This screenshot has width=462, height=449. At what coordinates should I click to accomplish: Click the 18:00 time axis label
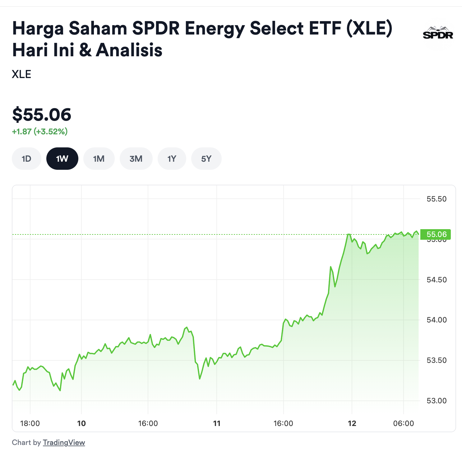(x=30, y=424)
